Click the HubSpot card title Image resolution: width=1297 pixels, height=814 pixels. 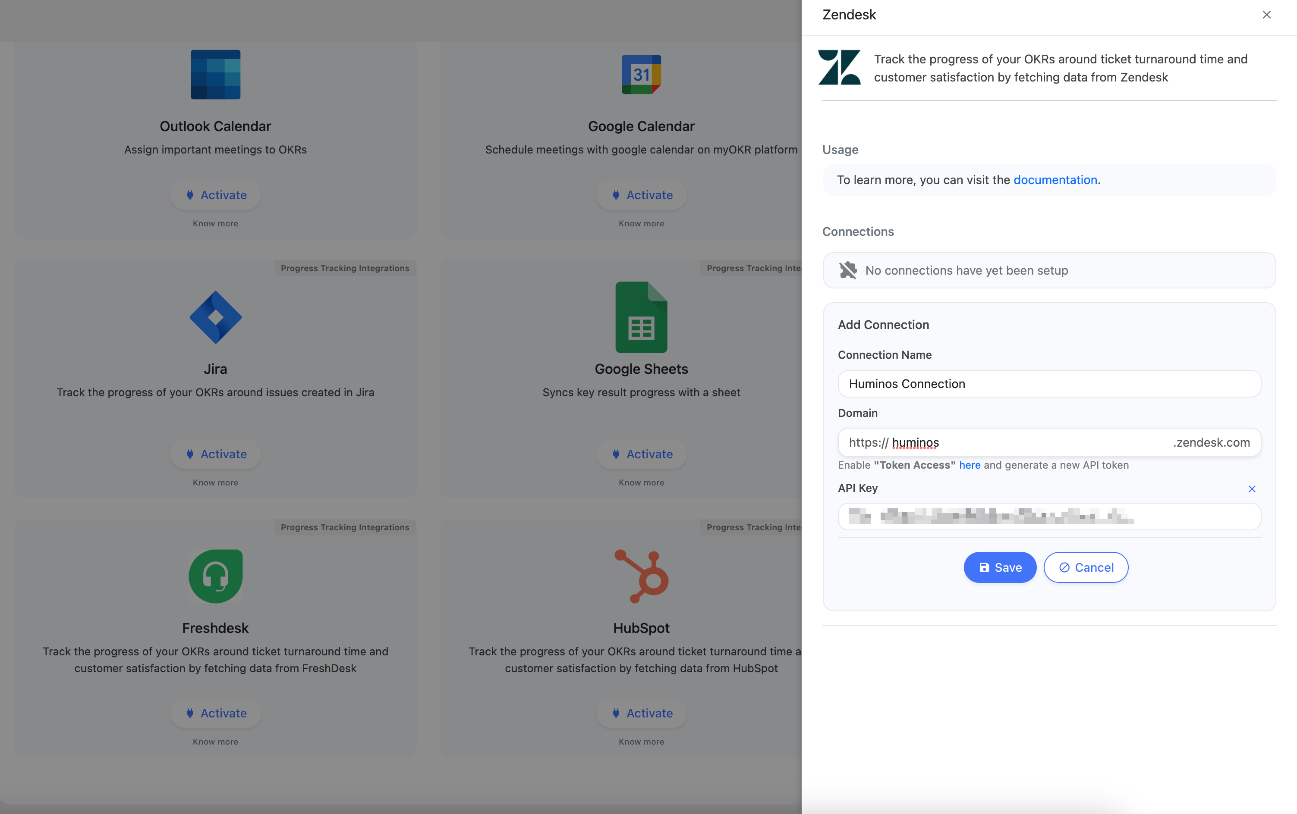point(642,628)
